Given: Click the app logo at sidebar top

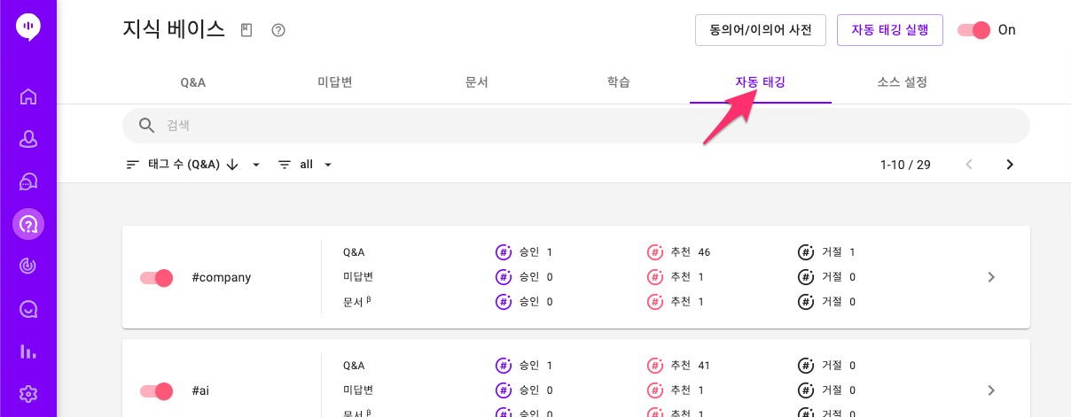Looking at the screenshot, I should 28,27.
